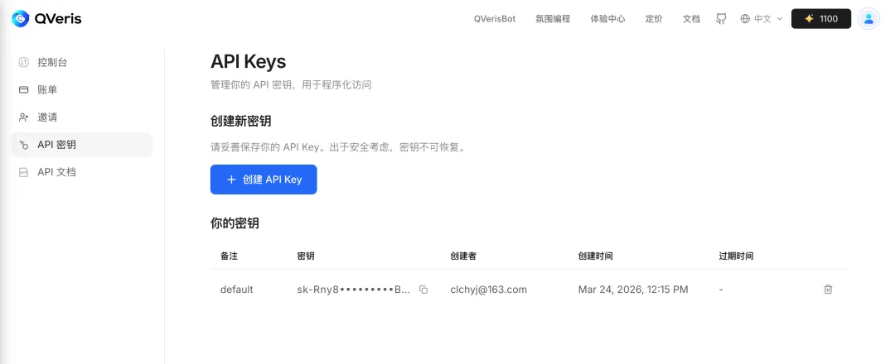Open the 定价 pricing page
This screenshot has width=895, height=364.
(x=654, y=19)
